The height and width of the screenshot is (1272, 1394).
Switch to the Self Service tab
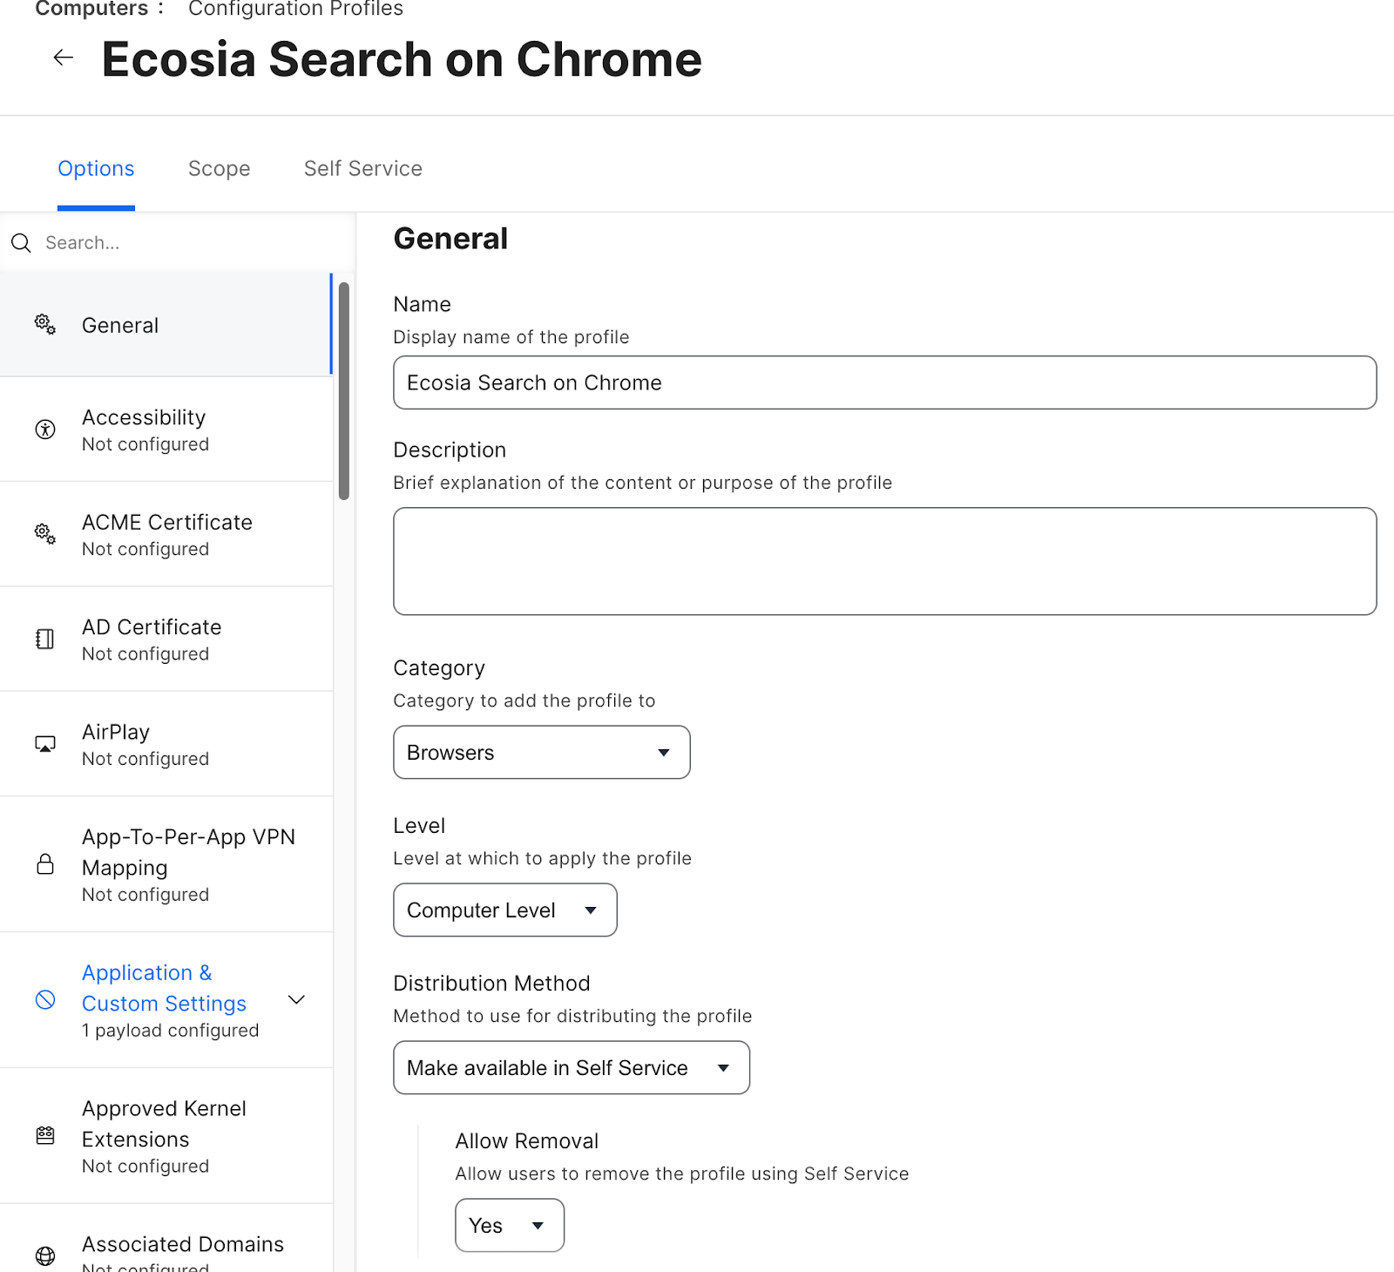363,169
